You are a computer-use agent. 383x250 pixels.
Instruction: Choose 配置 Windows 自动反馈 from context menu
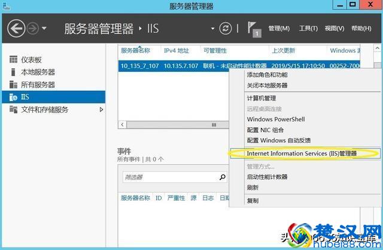pyautogui.click(x=279, y=141)
